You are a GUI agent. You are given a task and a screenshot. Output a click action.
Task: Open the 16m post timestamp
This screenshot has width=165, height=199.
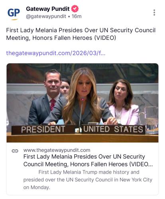[77, 16]
